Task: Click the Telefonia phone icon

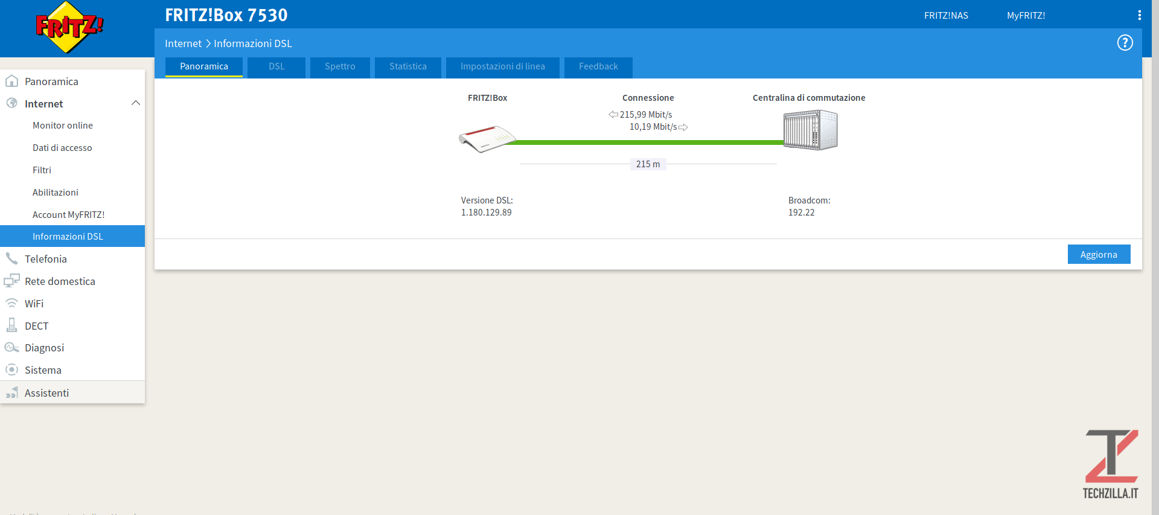Action: [11, 258]
